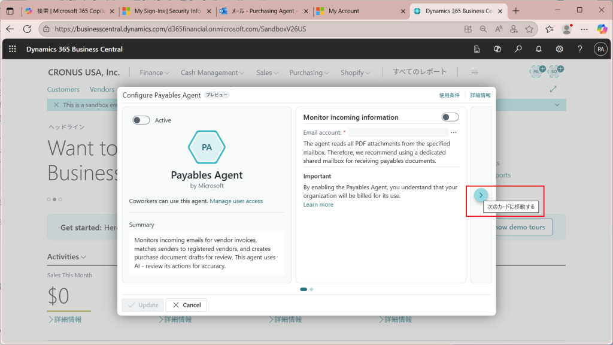
Task: Click the PA agent icon in the navigation bar
Action: click(x=537, y=71)
